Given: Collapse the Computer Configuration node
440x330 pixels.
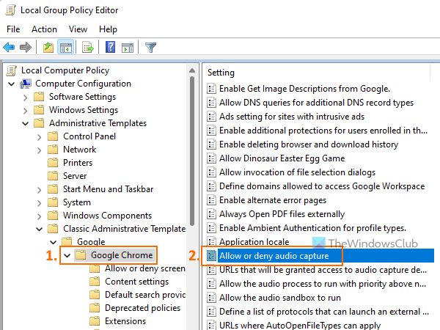Looking at the screenshot, I should click(12, 84).
